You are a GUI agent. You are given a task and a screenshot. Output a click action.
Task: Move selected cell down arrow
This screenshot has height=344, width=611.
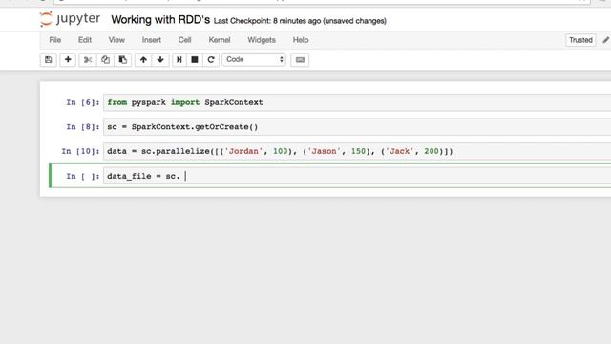click(x=160, y=59)
